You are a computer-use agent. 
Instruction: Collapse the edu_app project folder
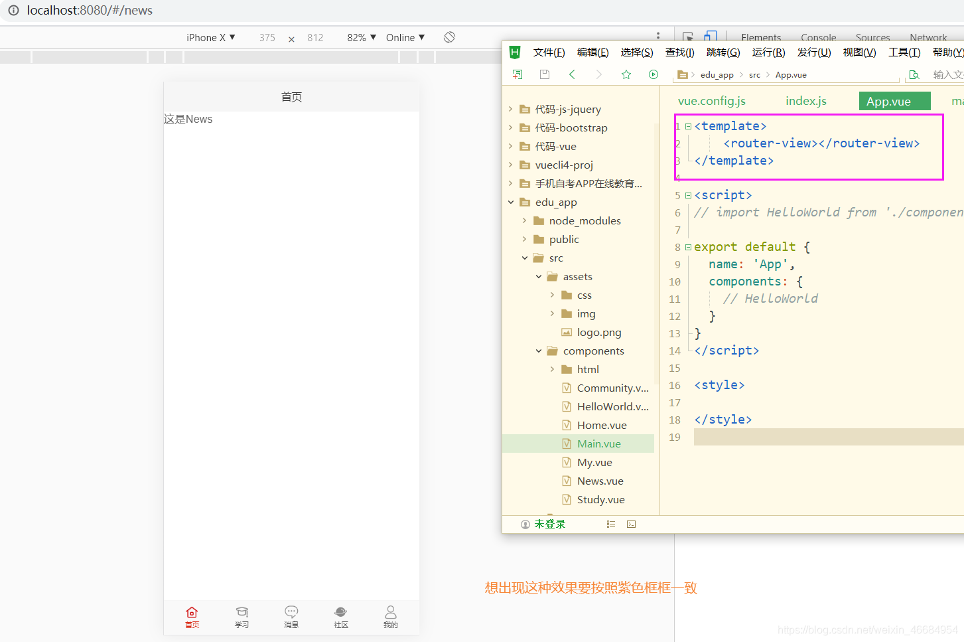(x=511, y=202)
